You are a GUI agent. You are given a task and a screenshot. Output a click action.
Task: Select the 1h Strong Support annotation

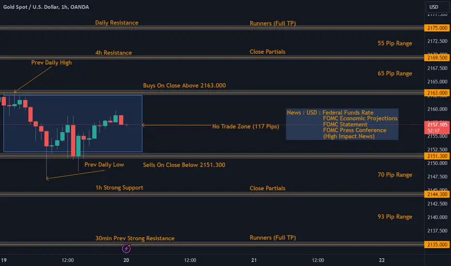coord(120,188)
